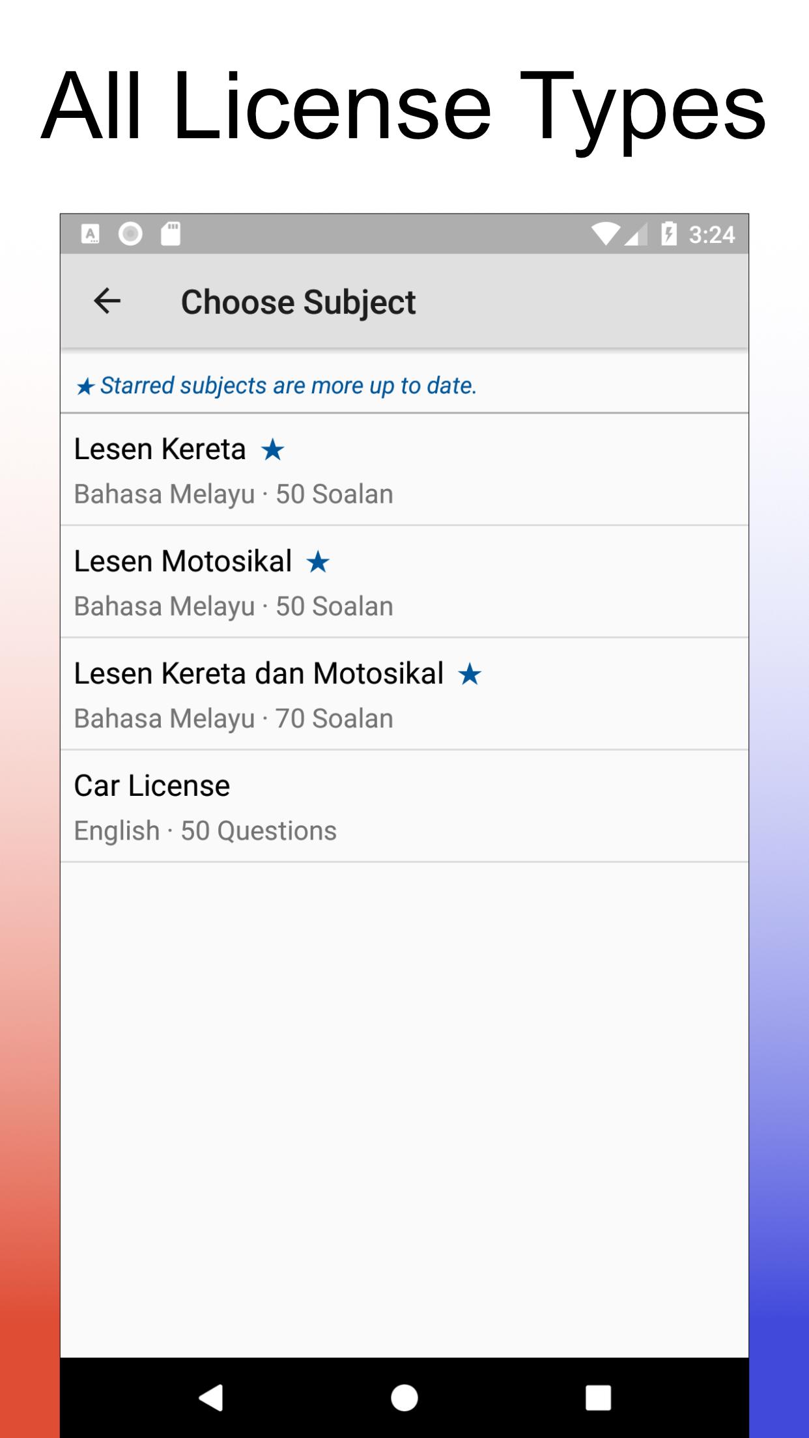Tap the keyboard language notification icon
The image size is (809, 1438).
[91, 234]
